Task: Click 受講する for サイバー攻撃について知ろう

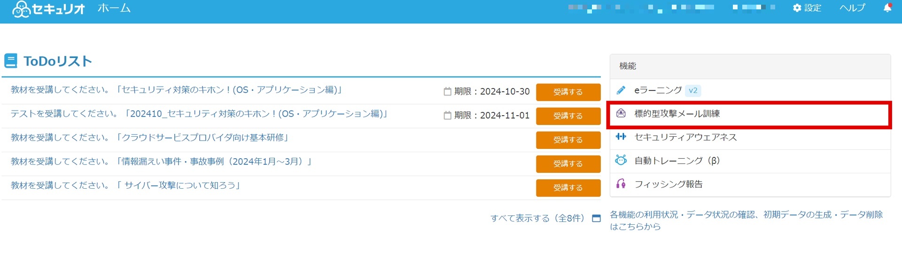Action: point(568,188)
